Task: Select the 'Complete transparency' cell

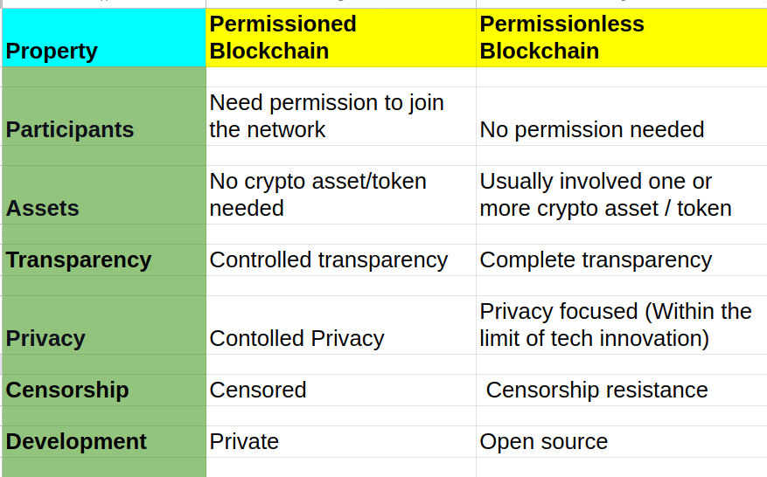Action: pos(621,260)
